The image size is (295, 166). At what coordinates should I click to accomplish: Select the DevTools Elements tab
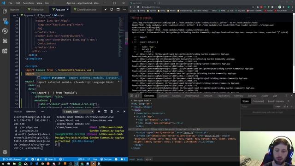pyautogui.click(x=149, y=96)
